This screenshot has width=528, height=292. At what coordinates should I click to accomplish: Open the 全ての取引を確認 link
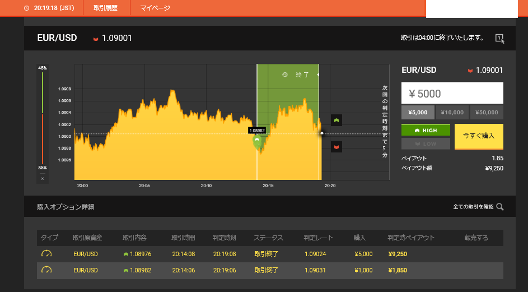click(x=473, y=207)
